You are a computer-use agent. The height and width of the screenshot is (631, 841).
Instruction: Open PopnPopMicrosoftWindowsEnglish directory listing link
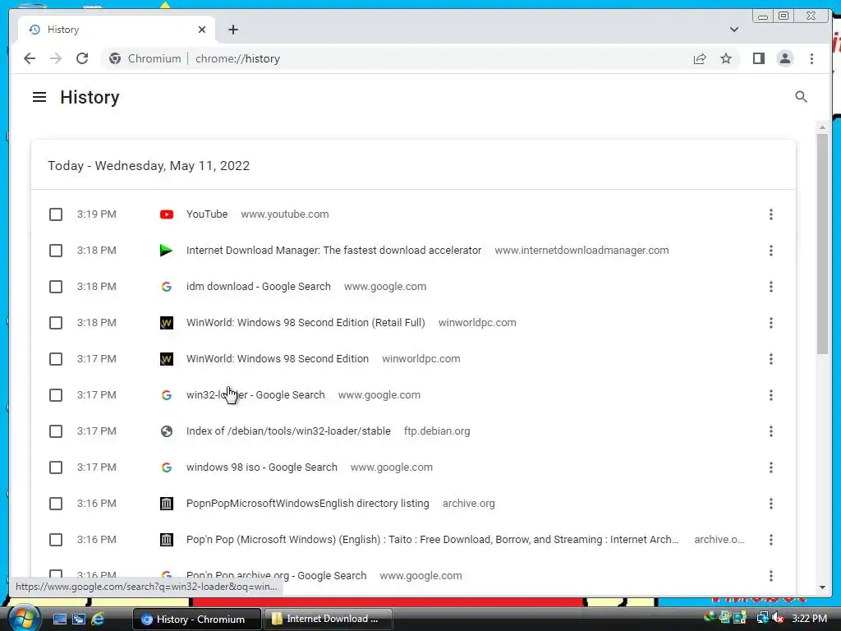click(308, 504)
